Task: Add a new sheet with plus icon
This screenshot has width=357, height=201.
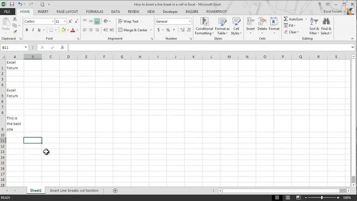Action: (115, 190)
